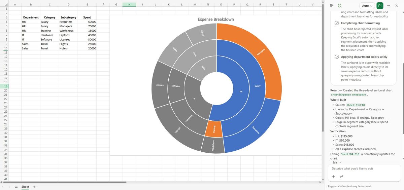Open the all sheets list hamburger icon
Viewport: 404px width, 190px height.
(x=16, y=187)
